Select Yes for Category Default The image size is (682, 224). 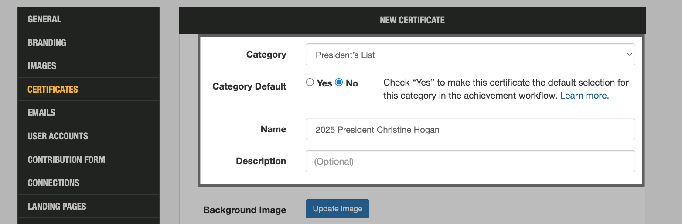pyautogui.click(x=310, y=82)
